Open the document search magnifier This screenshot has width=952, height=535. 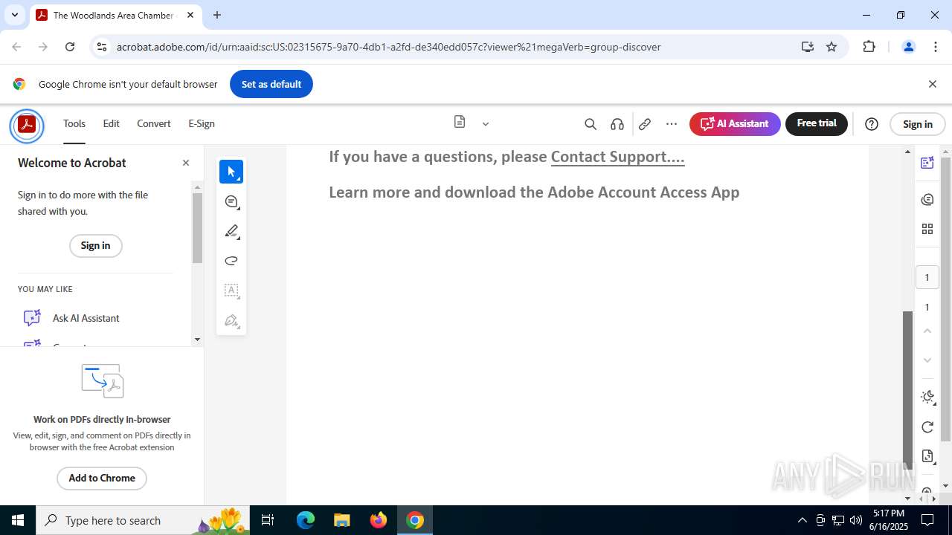click(x=591, y=124)
